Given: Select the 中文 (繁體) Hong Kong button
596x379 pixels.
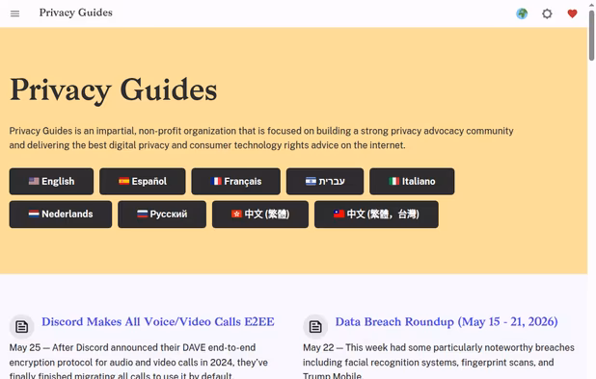Looking at the screenshot, I should (x=260, y=215).
